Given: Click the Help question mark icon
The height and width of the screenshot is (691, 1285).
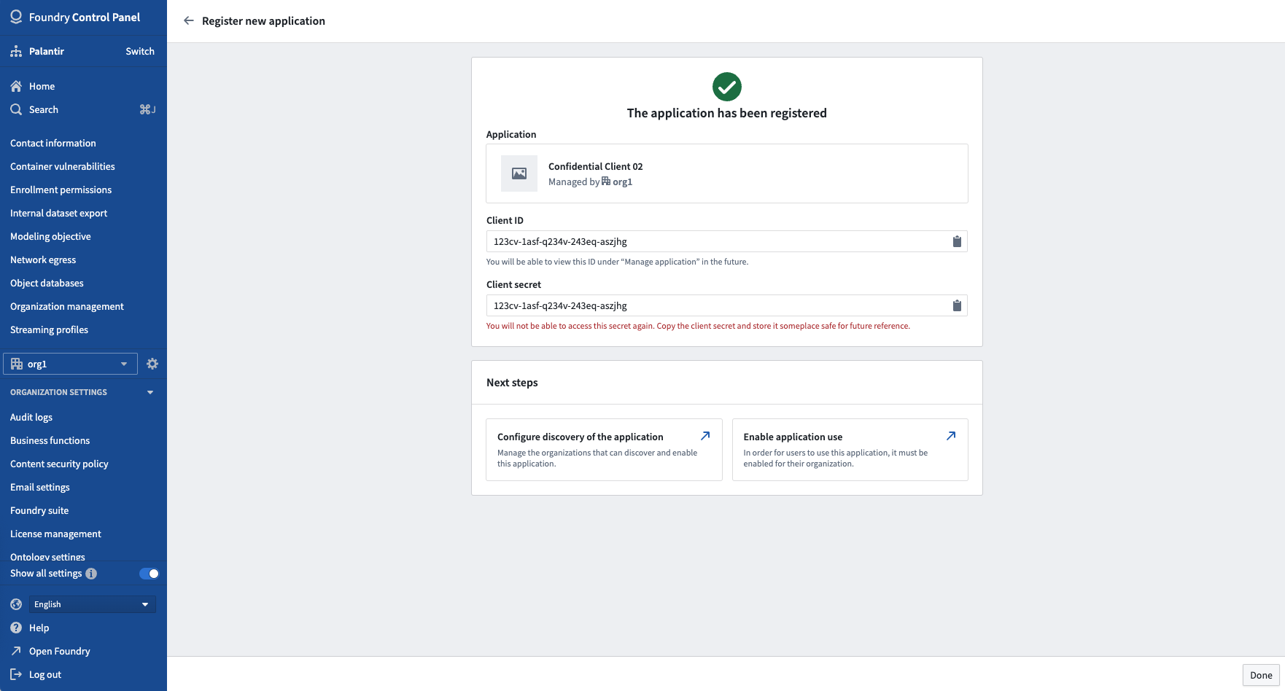Looking at the screenshot, I should pyautogui.click(x=16, y=628).
